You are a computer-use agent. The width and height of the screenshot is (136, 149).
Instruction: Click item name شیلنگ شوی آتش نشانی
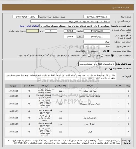tap(90, 96)
